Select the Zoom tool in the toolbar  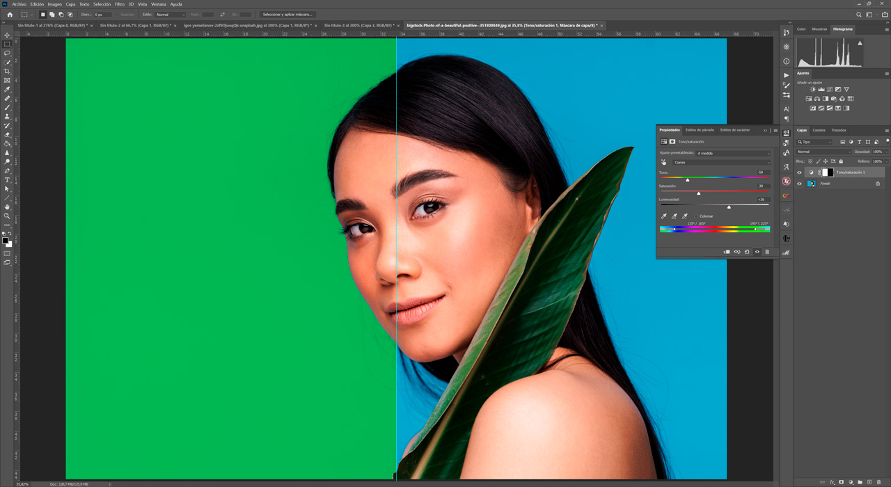click(x=7, y=216)
